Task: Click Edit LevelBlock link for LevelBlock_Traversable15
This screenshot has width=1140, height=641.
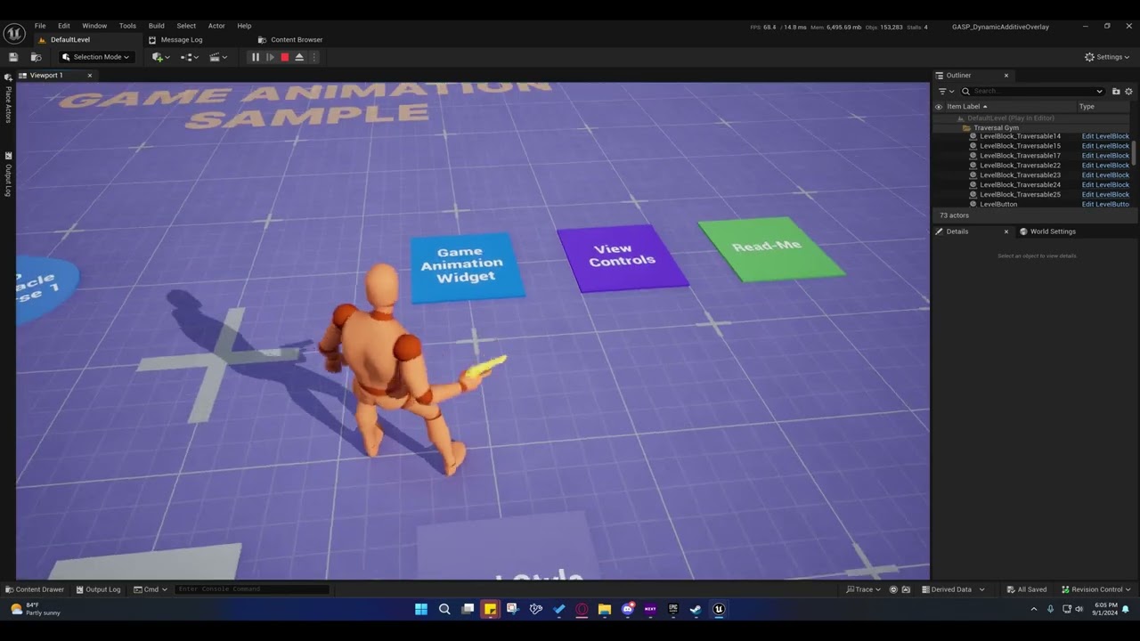Action: click(1105, 146)
